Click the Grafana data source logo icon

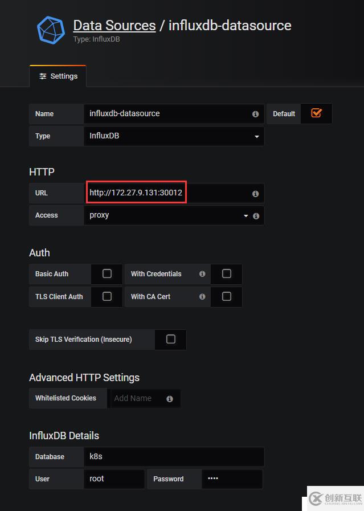[x=51, y=30]
